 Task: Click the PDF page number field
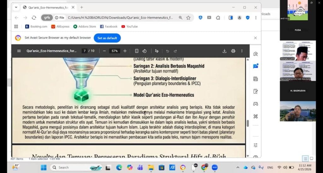click(x=84, y=51)
